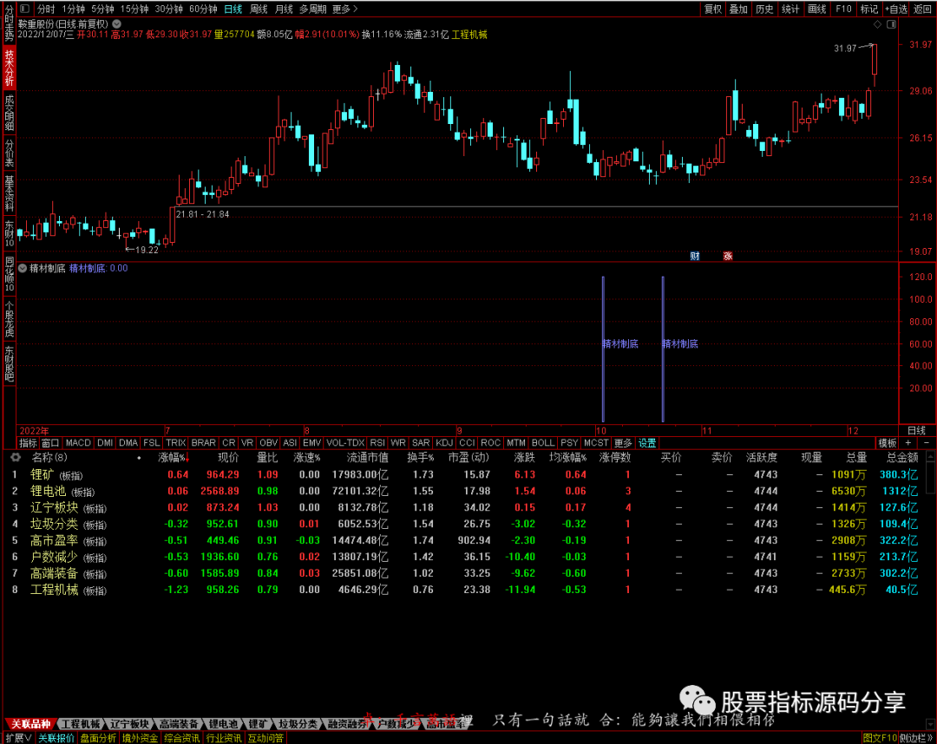Open the 扩展 menu at bottom-left

pos(18,738)
